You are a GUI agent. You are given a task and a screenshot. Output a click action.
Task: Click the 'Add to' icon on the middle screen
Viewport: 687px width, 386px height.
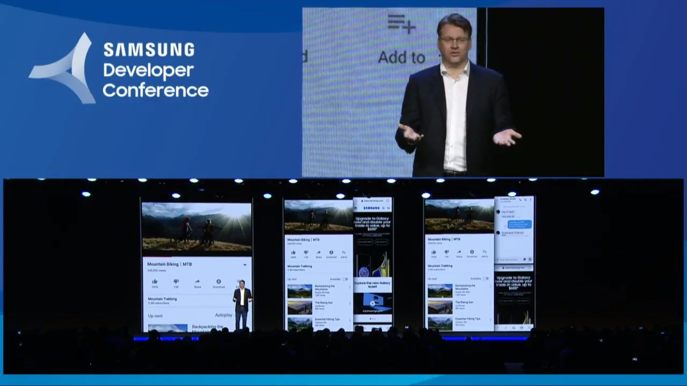pos(343,253)
